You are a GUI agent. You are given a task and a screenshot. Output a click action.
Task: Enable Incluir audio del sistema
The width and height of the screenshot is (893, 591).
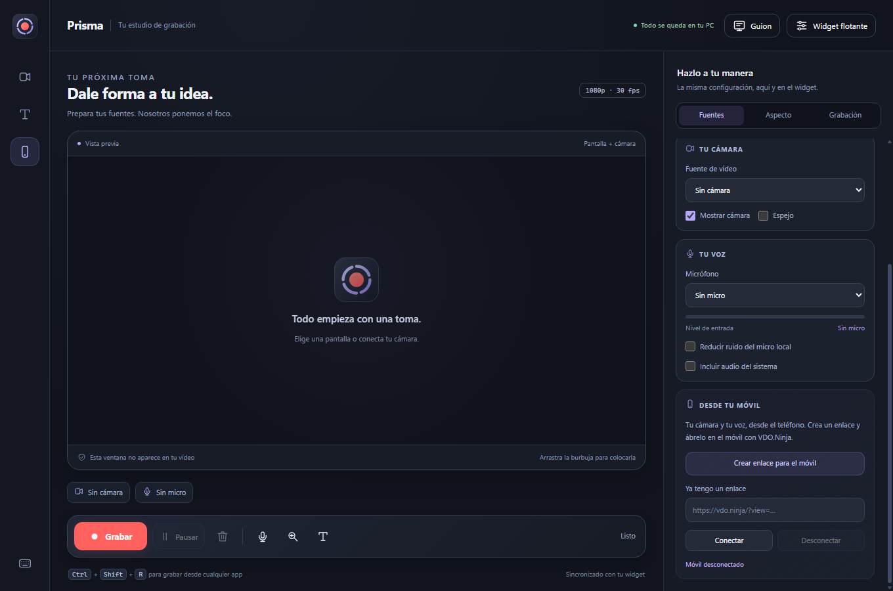[691, 366]
